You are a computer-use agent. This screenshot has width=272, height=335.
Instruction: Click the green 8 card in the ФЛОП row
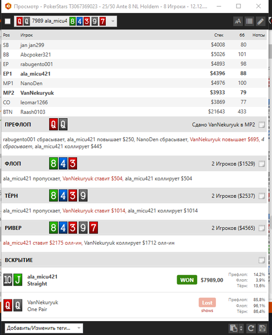[x=54, y=164]
